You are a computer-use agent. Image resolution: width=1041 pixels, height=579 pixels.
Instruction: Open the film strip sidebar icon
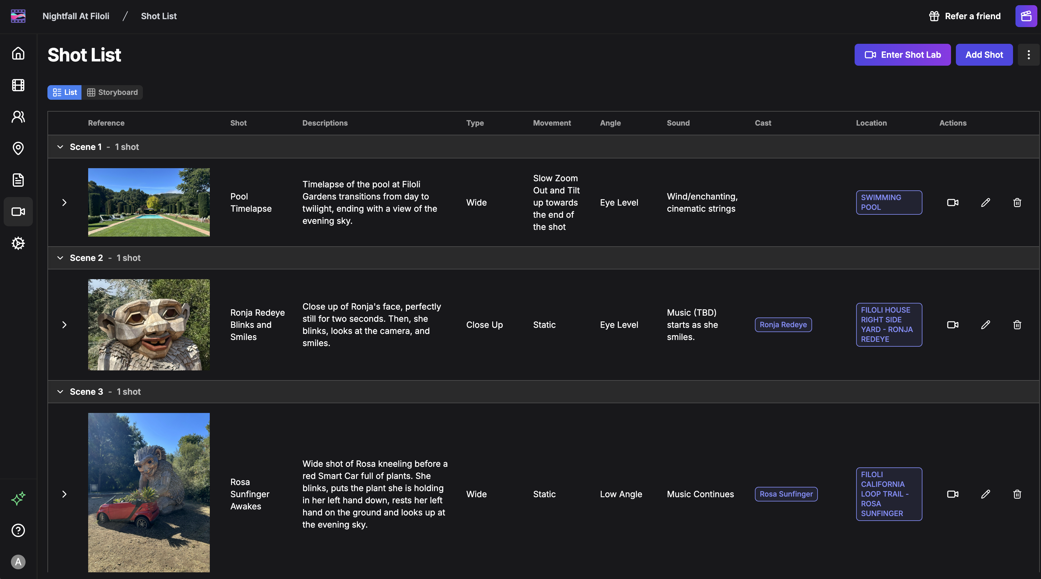(18, 85)
